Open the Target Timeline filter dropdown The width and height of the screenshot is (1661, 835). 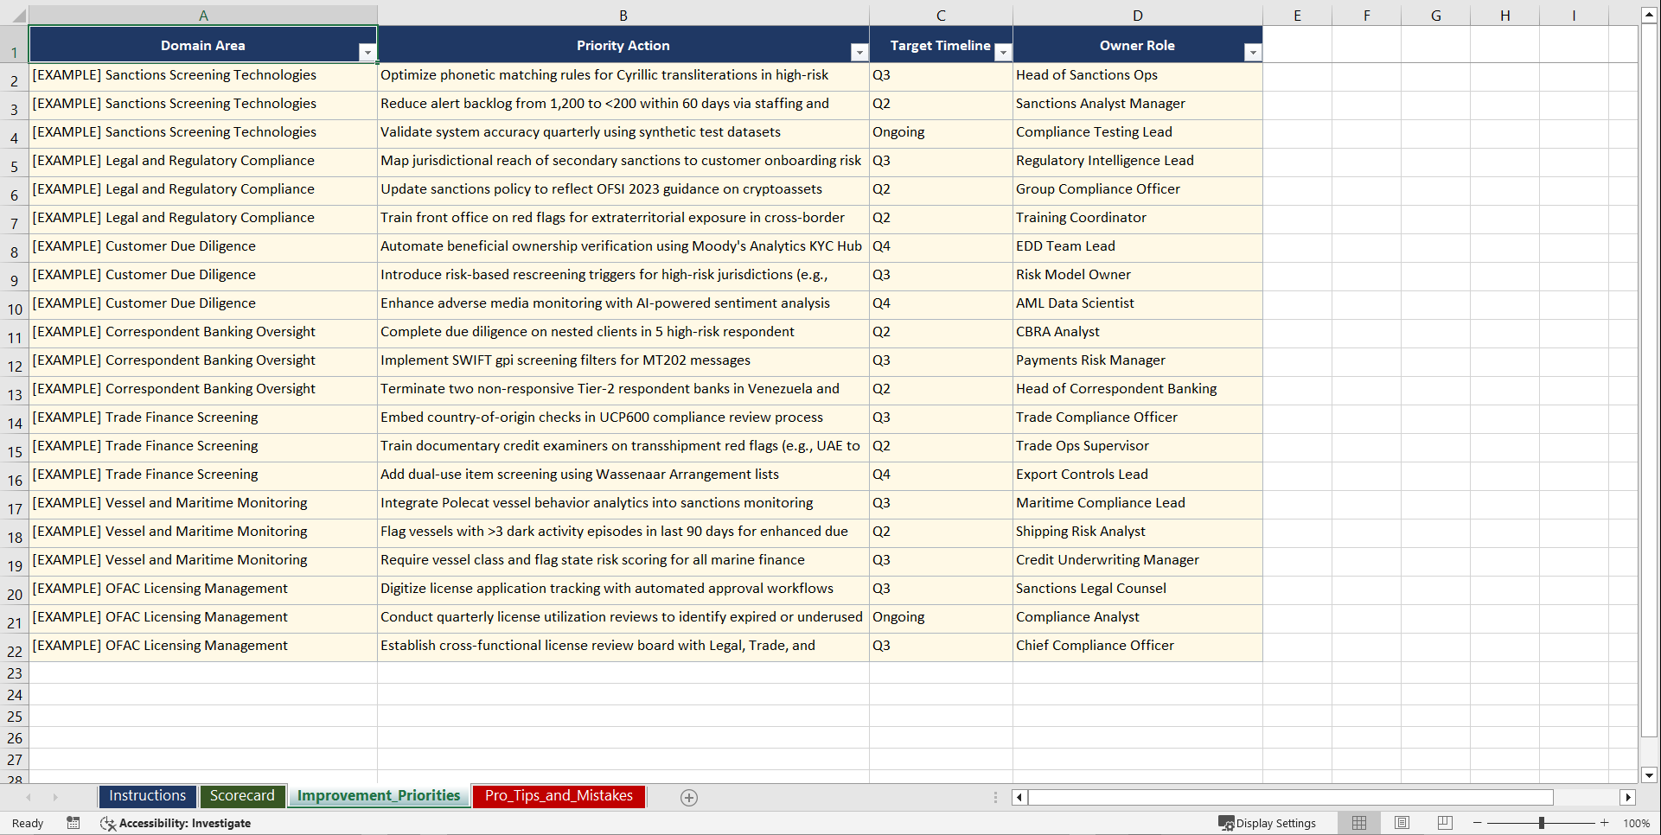(1003, 52)
